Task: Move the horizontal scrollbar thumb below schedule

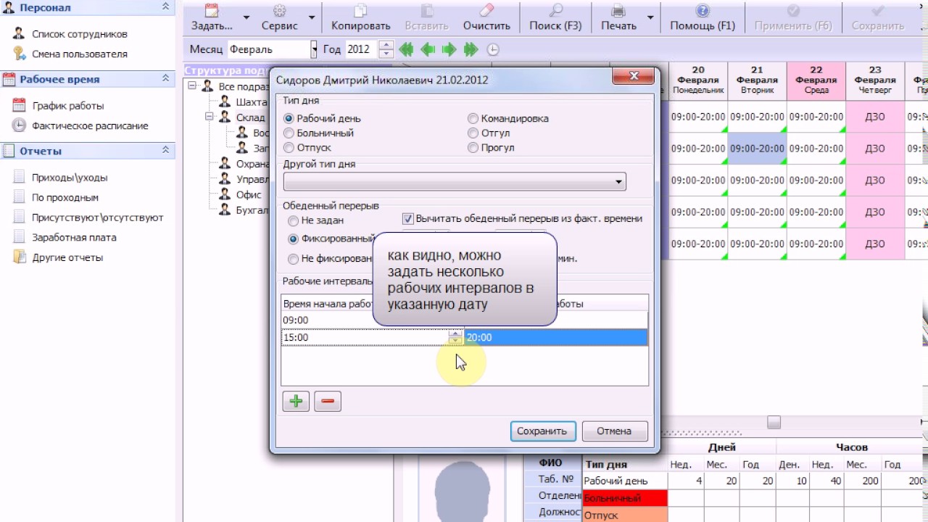Action: tap(774, 422)
